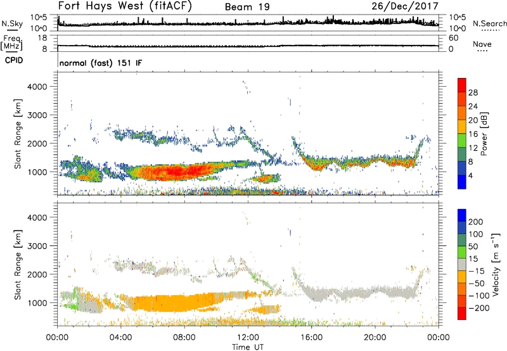
Task: Click the dotted legend line under Nave
Action: [x=482, y=51]
